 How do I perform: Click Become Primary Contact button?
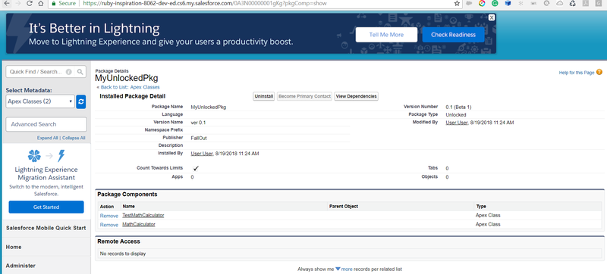(305, 96)
